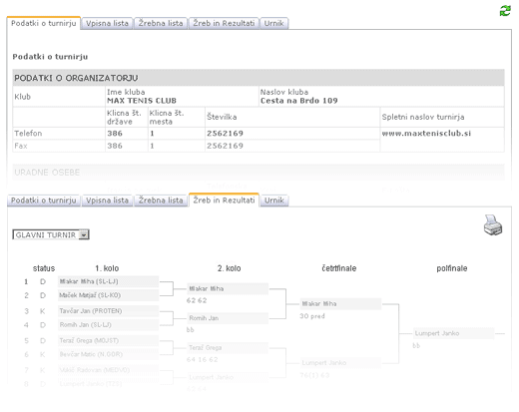519x412 pixels.
Task: Click the green refresh arrows icon
Action: 505,11
